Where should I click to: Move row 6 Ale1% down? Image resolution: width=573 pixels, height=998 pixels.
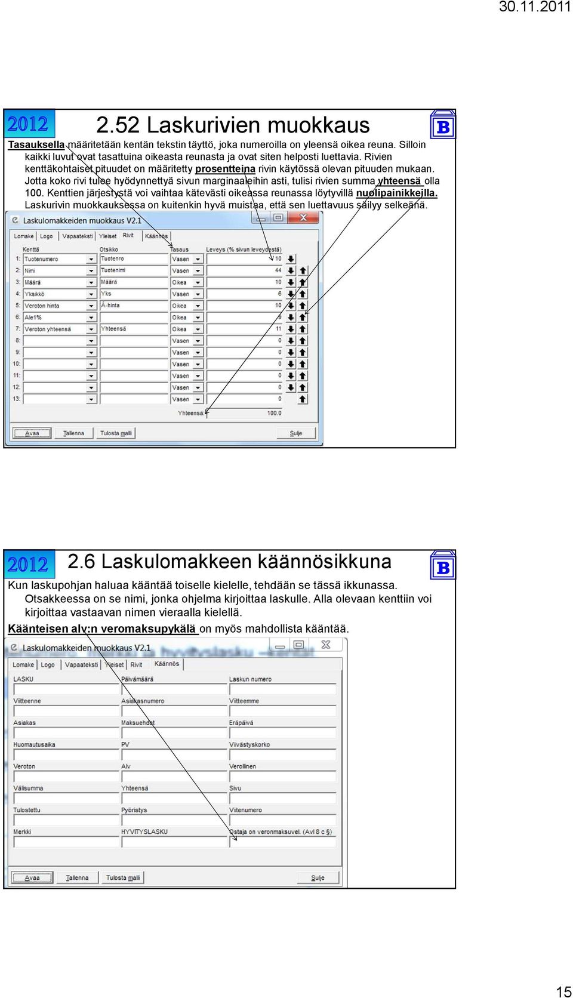pos(291,317)
